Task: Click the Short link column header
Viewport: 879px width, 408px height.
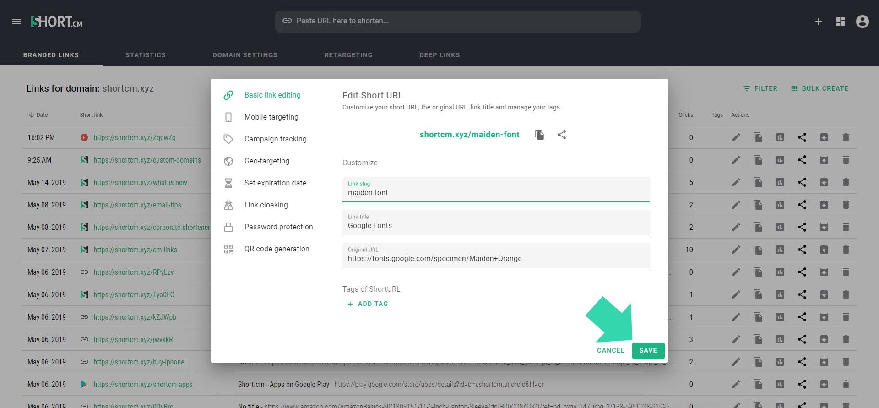Action: [x=91, y=115]
